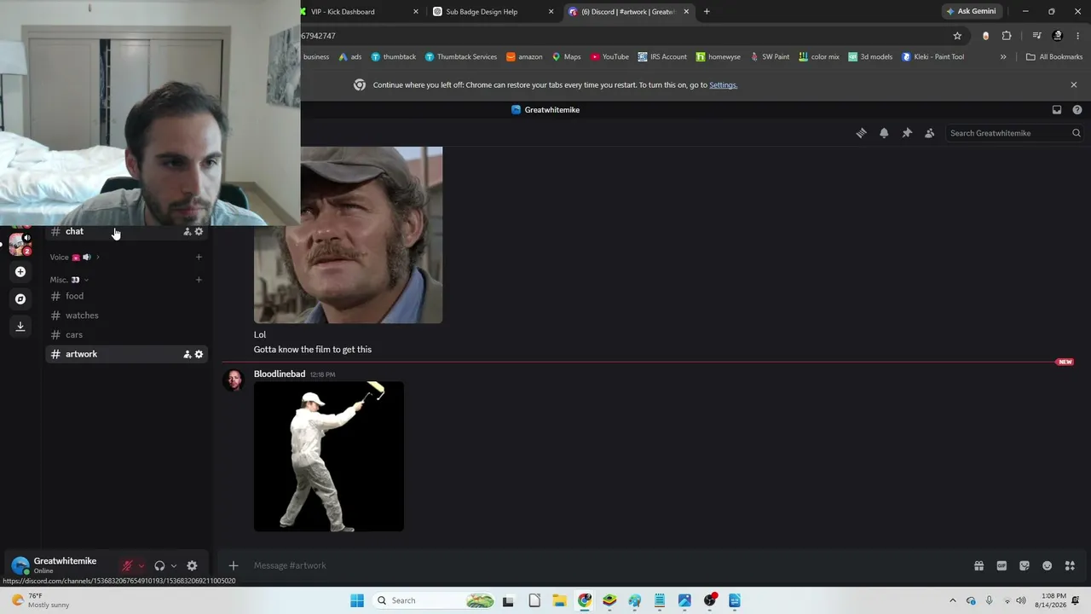Open the threads icon in channel header
Screen dimensions: 1091x614
pos(861,133)
